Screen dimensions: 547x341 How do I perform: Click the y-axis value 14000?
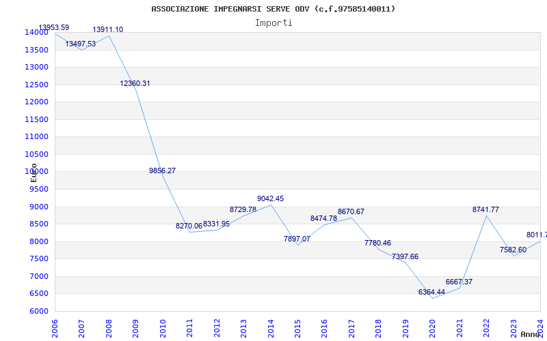(36, 32)
